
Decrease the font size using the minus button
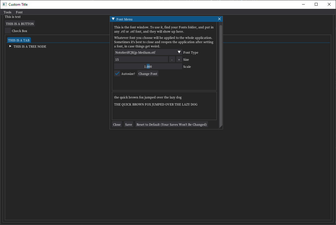click(172, 59)
